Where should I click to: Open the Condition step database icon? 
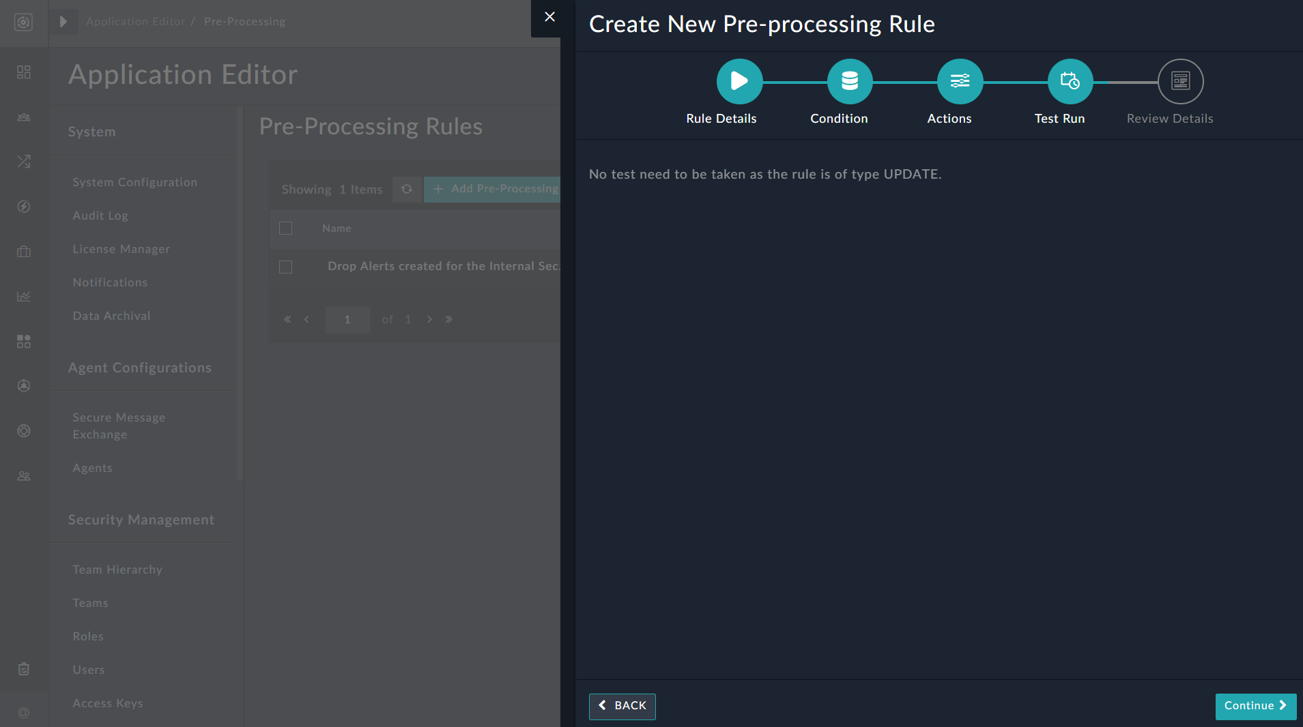848,81
